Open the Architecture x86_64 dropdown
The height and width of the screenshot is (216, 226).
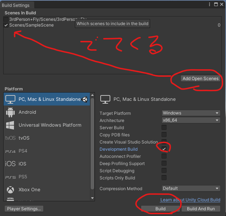coord(191,120)
